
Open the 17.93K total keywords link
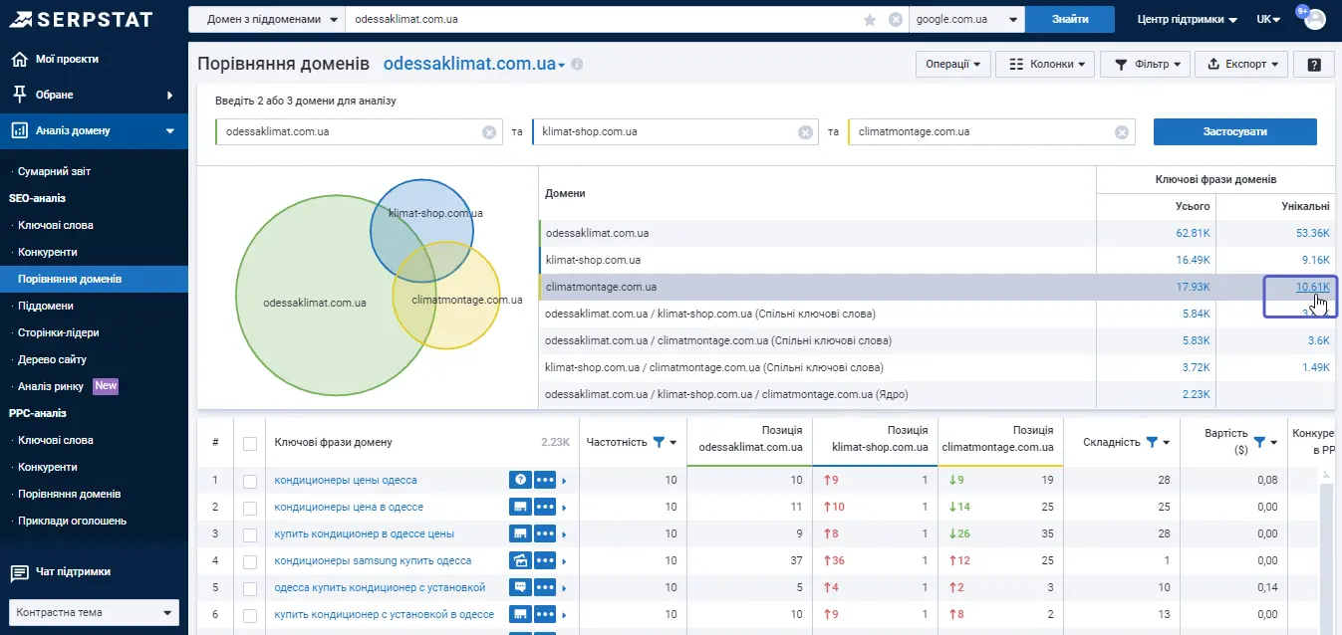pyautogui.click(x=1193, y=287)
